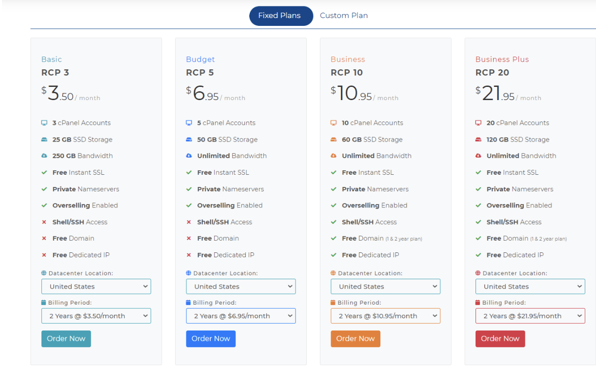The width and height of the screenshot is (596, 371).
Task: Click storage icon next to 120 GB SSD
Action: pos(478,140)
